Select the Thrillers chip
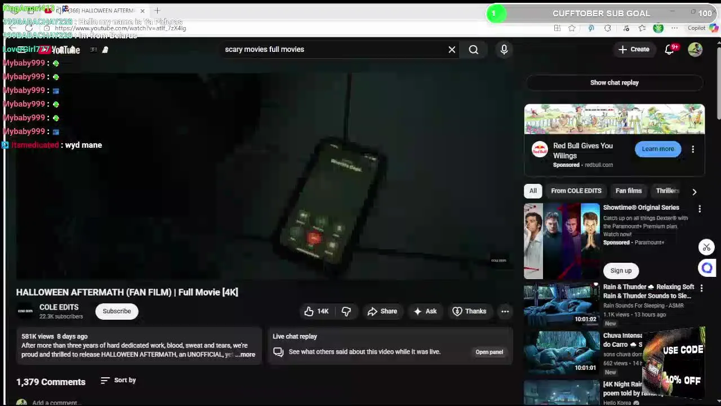The width and height of the screenshot is (721, 406). (x=667, y=191)
